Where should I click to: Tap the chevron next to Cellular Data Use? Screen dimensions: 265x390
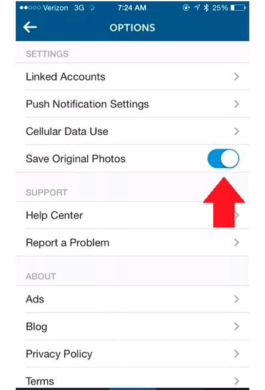tap(237, 131)
